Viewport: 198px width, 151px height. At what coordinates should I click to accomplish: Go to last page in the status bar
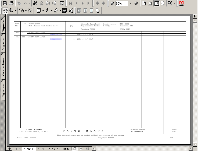pyautogui.click(x=42, y=149)
